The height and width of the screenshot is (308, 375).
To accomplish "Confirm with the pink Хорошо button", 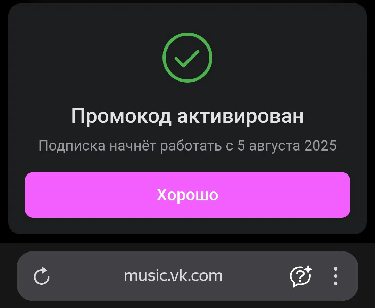I will coord(187,195).
